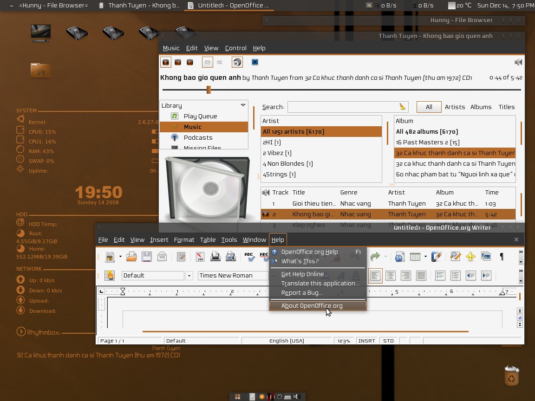Screen dimensions: 535x401
Task: Click Document as E-mail envelope icon
Action: coord(162,256)
